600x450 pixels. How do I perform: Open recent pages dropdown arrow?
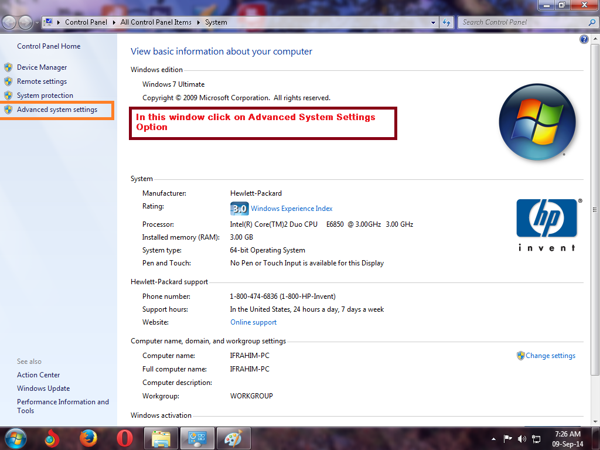(37, 23)
